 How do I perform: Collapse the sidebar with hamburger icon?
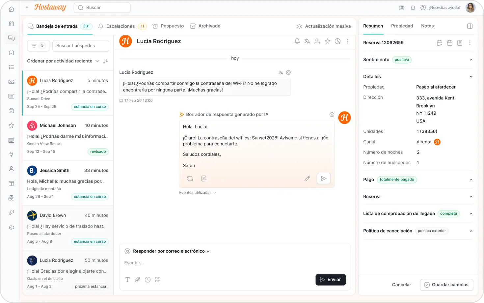pos(27,8)
